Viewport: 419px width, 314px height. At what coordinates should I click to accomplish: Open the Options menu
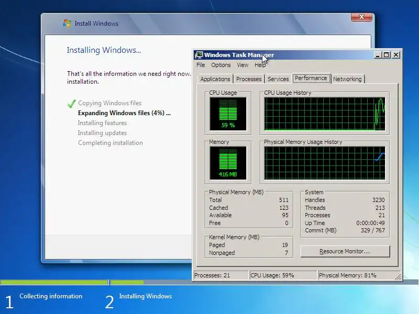(x=220, y=65)
